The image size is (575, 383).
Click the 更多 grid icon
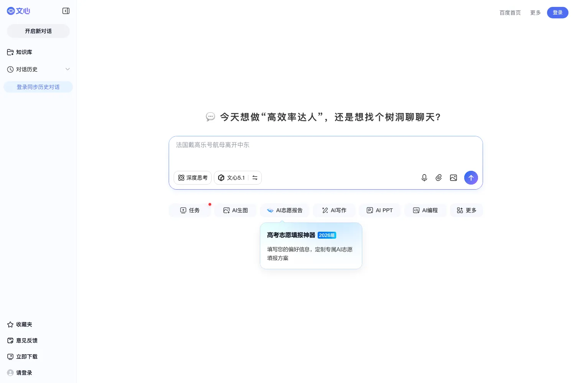460,210
